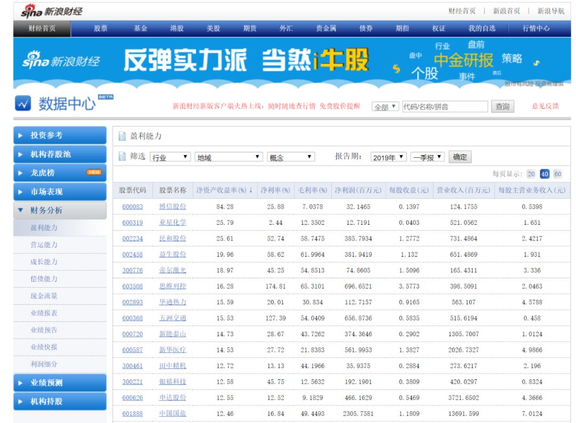This screenshot has height=423, width=576.
Task: Expand the 龙虎榜 sidebar section
Action: coord(60,173)
